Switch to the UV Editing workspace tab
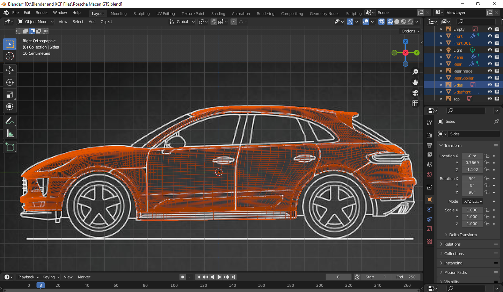 pos(166,14)
